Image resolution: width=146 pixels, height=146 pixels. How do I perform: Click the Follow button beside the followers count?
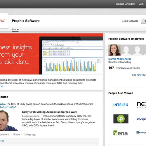coord(144,21)
